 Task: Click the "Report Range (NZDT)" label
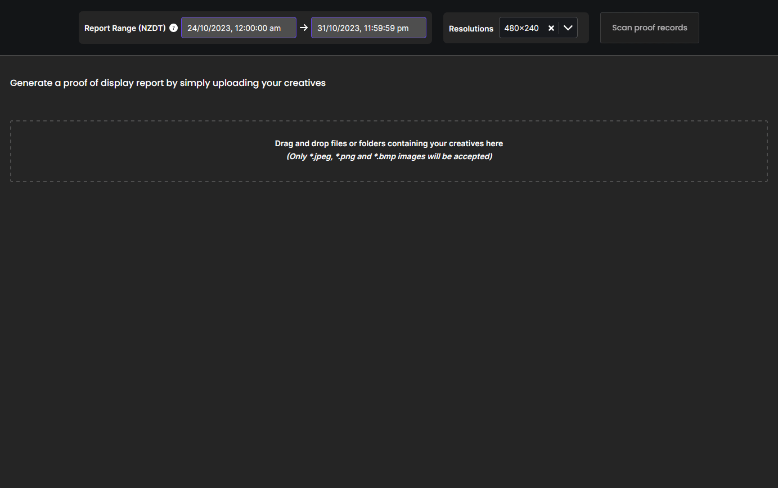125,28
